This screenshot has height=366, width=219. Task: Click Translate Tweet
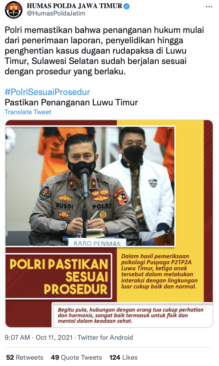pyautogui.click(x=28, y=112)
